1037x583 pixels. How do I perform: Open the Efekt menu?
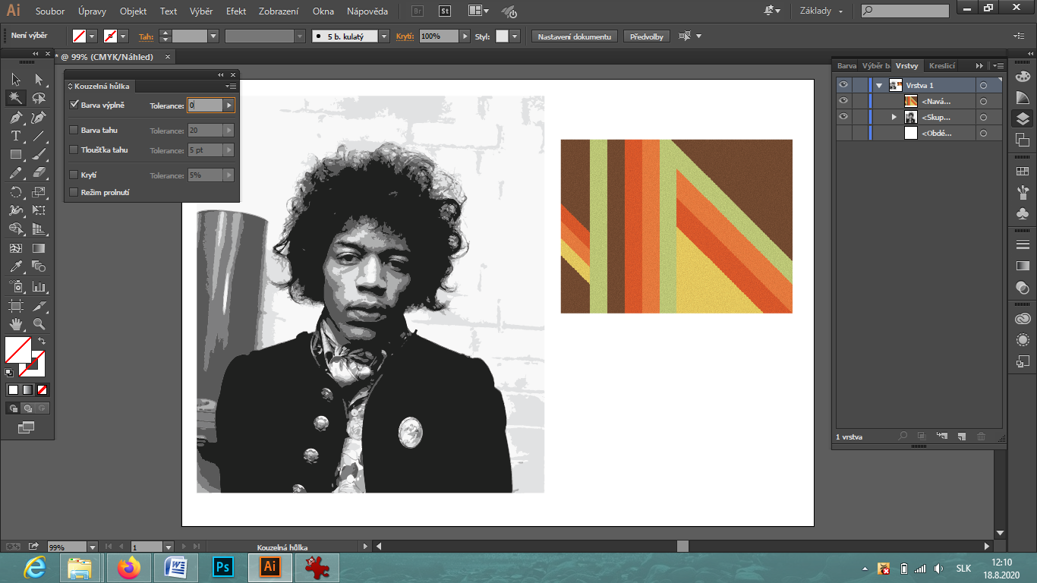click(x=237, y=11)
